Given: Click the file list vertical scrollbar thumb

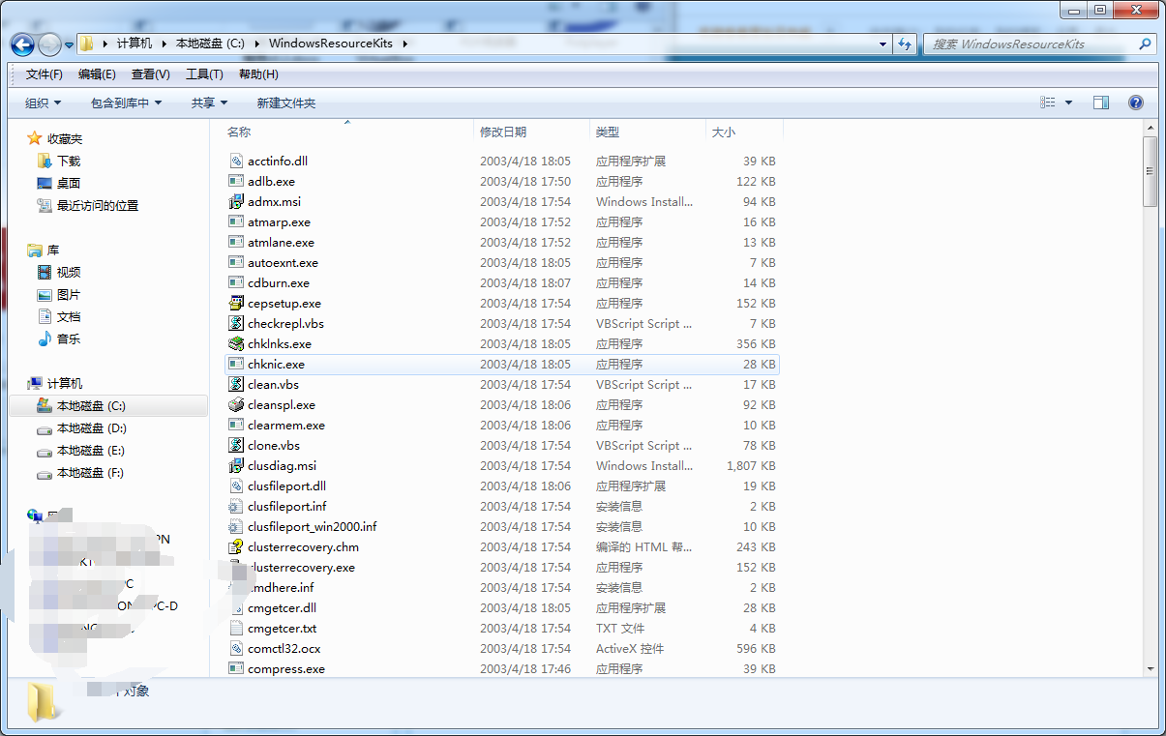Looking at the screenshot, I should (1150, 171).
